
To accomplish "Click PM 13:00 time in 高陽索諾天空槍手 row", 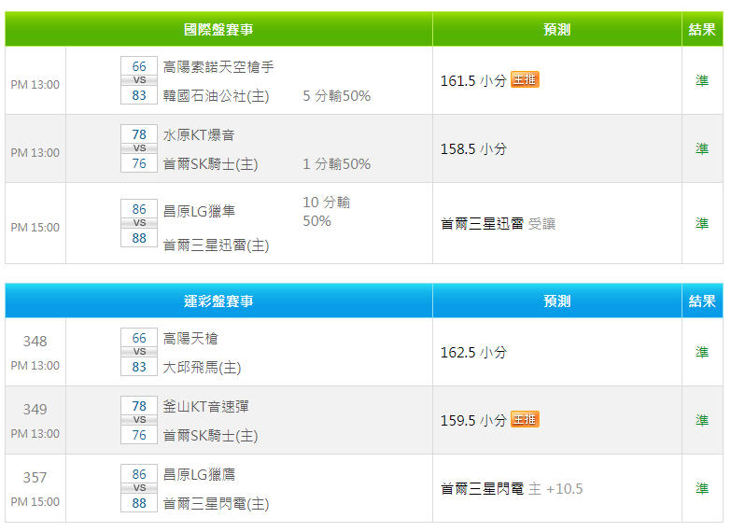I will click(35, 85).
